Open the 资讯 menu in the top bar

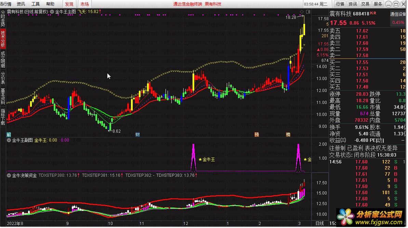pyautogui.click(x=21, y=4)
